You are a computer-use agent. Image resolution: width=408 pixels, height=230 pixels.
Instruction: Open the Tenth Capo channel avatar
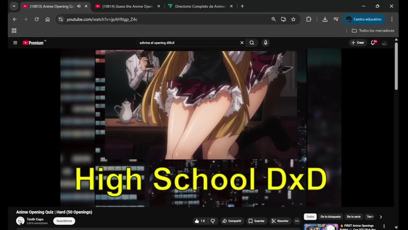[x=20, y=221]
